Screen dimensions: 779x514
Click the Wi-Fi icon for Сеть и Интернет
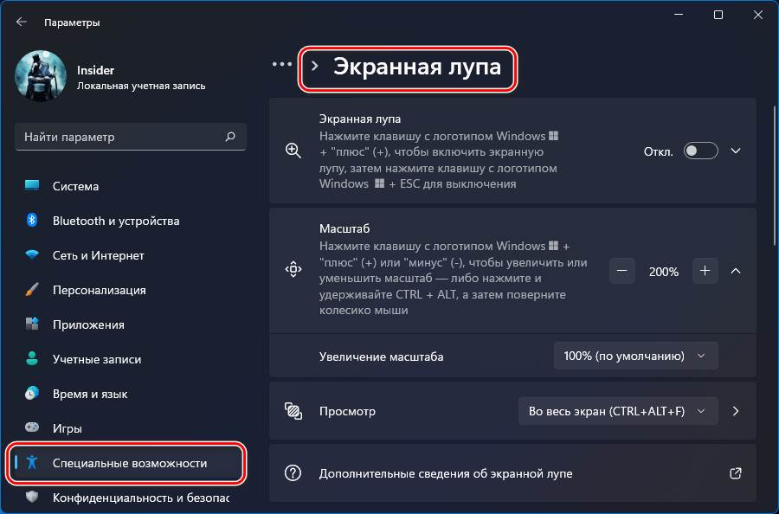click(x=32, y=254)
